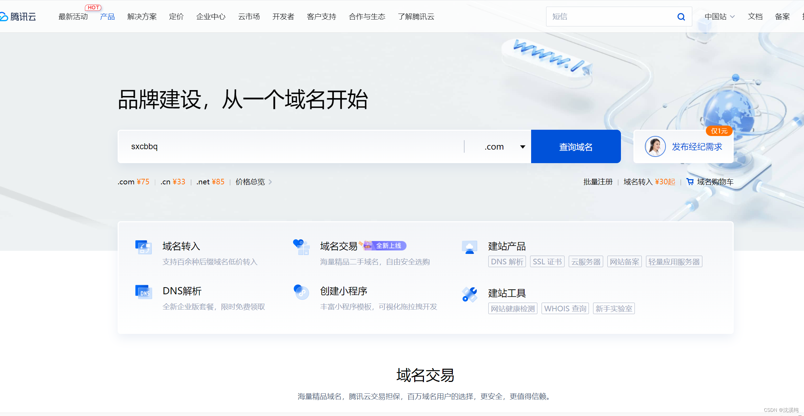Image resolution: width=804 pixels, height=416 pixels.
Task: Click the 域名转入 feature icon
Action: pyautogui.click(x=143, y=247)
